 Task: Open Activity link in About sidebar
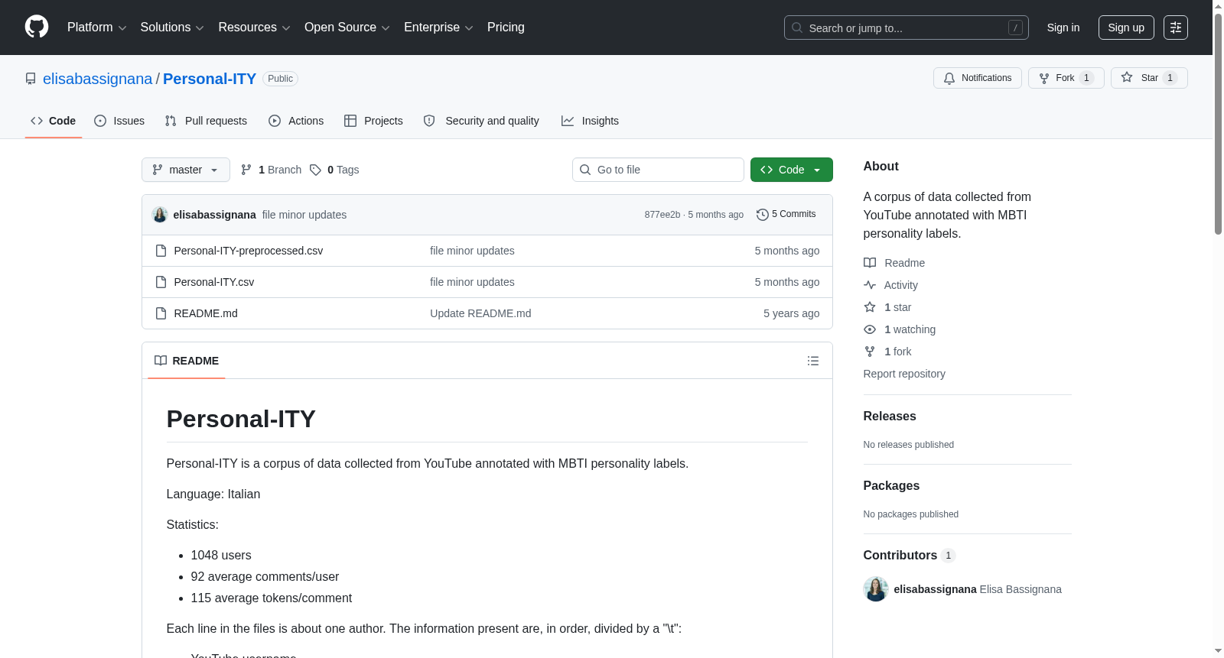(x=891, y=285)
